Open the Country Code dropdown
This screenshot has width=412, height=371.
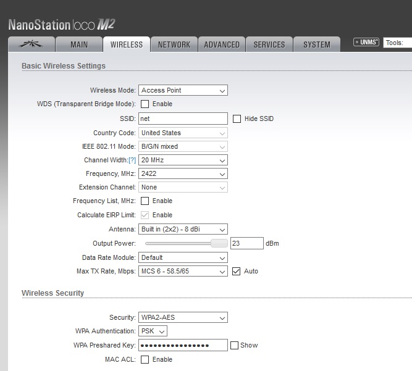point(183,133)
